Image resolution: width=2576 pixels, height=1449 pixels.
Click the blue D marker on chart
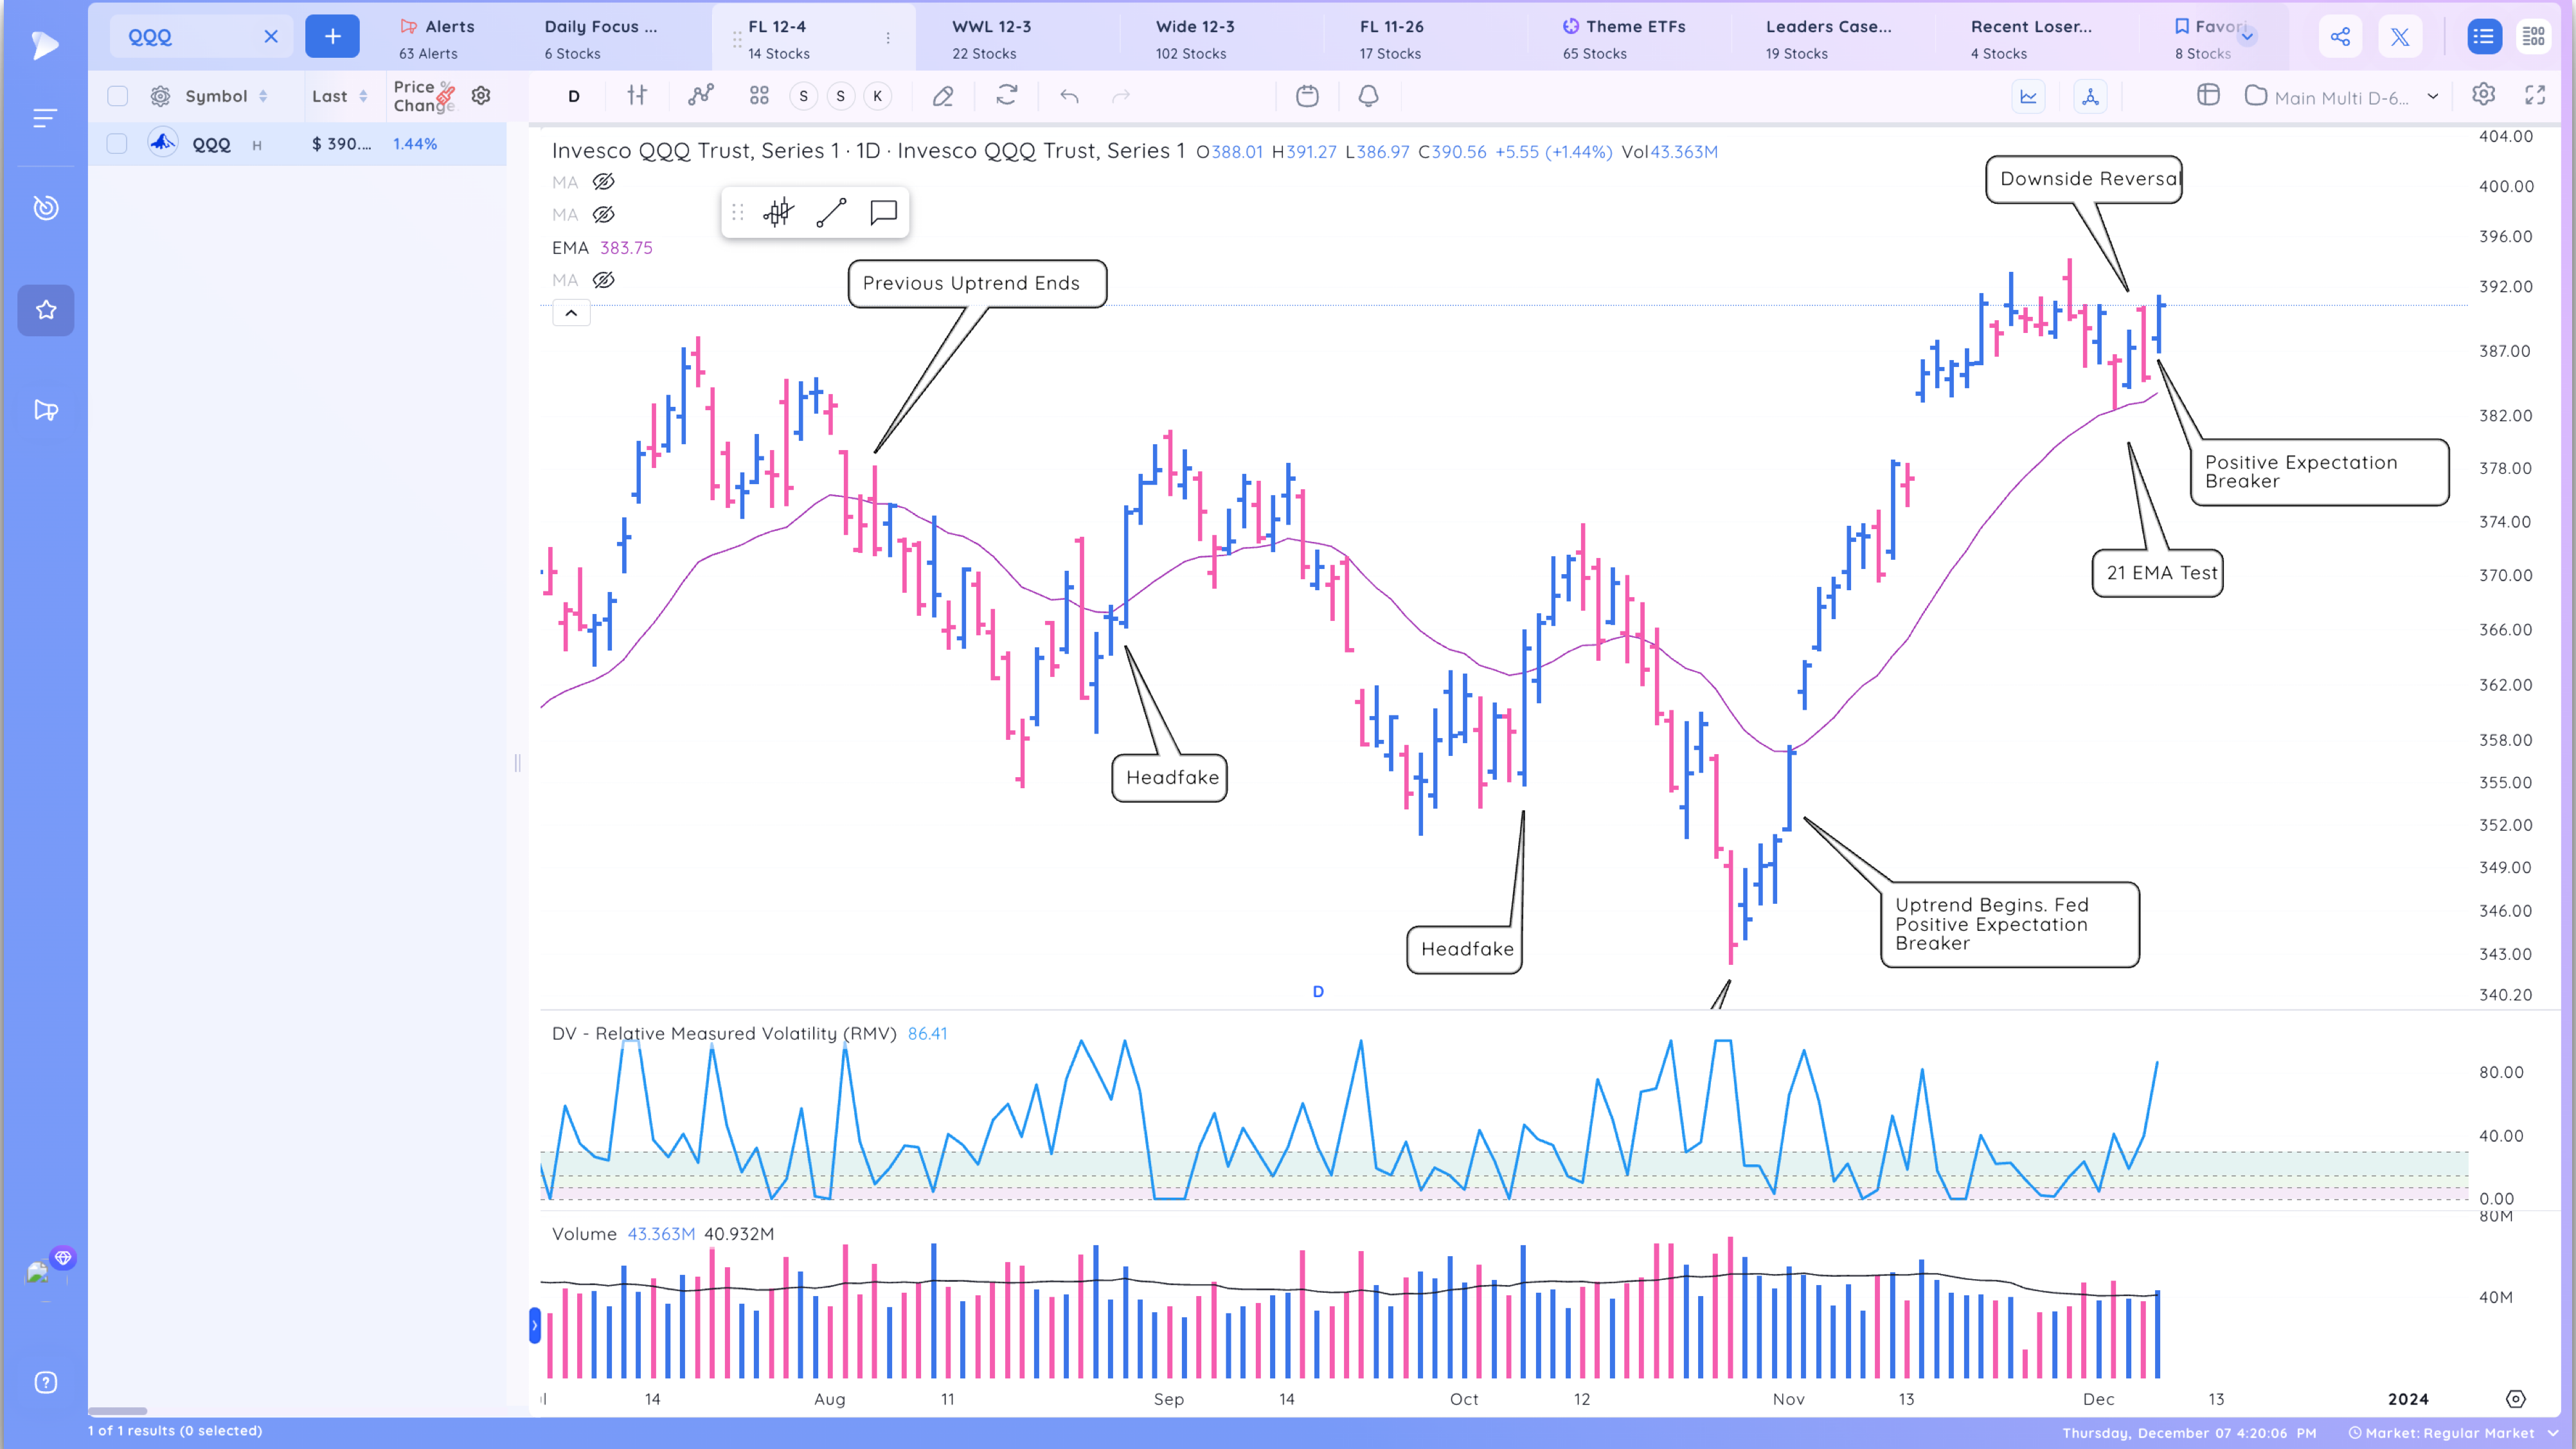click(1318, 991)
